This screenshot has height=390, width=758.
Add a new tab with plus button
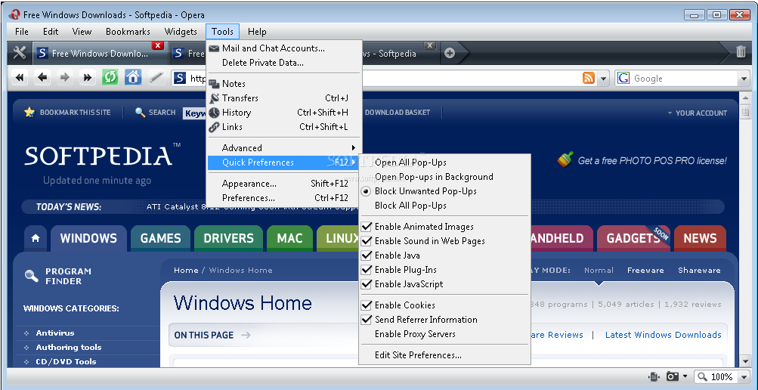point(450,53)
